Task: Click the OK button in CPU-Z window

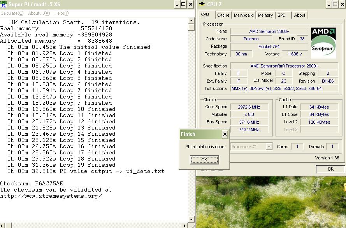Action: click(x=330, y=169)
